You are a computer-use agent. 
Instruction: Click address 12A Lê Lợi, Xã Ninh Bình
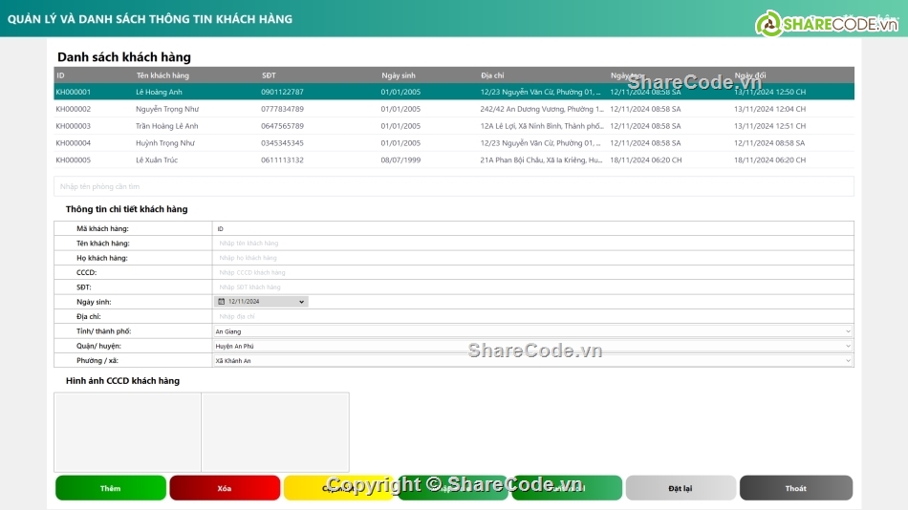click(541, 126)
